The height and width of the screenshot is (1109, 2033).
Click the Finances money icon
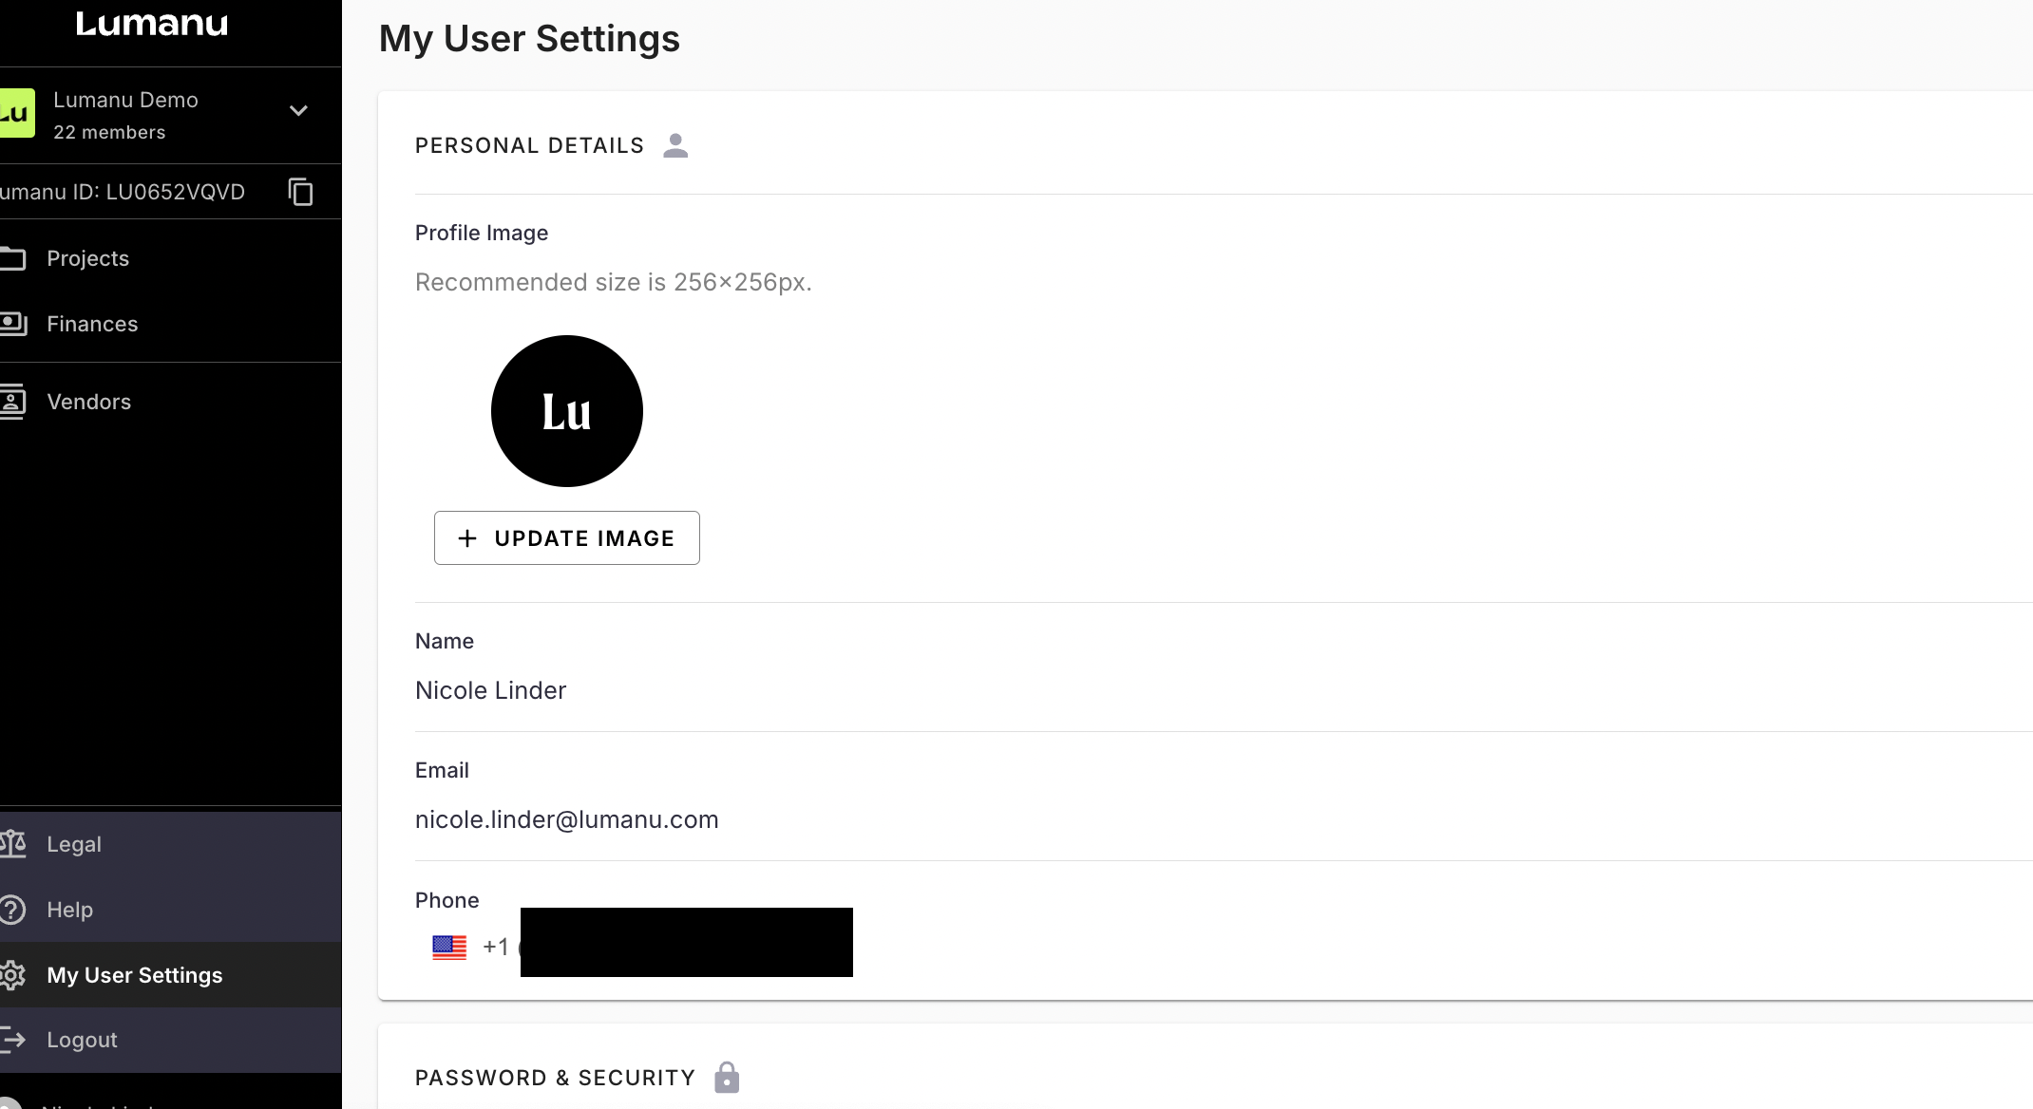tap(13, 324)
